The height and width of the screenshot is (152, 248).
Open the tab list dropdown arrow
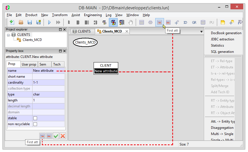(201, 32)
